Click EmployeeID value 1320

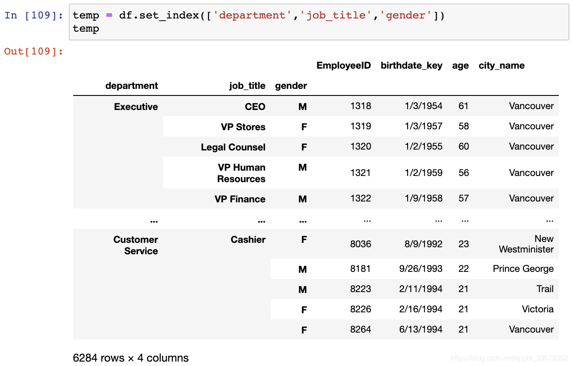coord(360,146)
